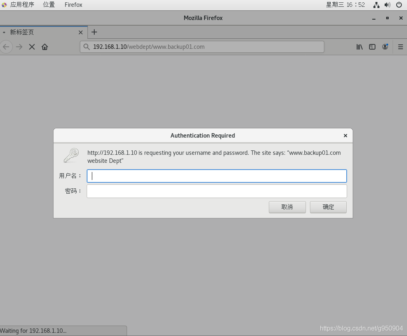407x336 pixels.
Task: Click the address bar URL field
Action: (202, 47)
